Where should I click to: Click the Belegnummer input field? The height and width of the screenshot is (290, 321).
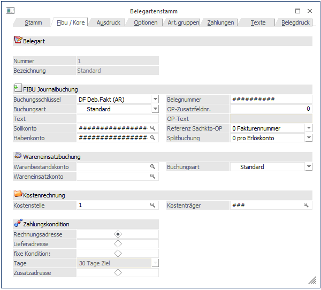tap(271, 100)
